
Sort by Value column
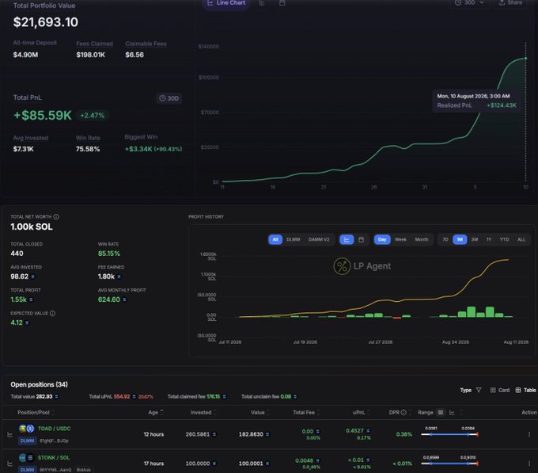(x=260, y=412)
